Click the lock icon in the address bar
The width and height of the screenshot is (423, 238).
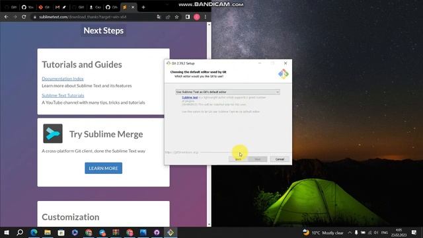35,17
